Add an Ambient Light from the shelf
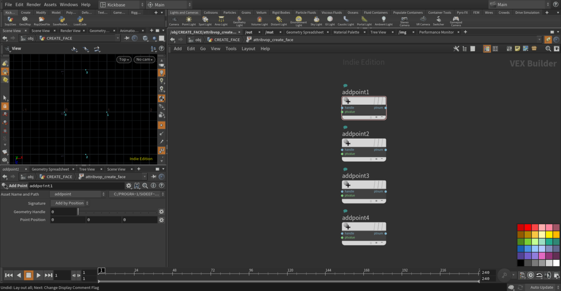 pyautogui.click(x=384, y=21)
